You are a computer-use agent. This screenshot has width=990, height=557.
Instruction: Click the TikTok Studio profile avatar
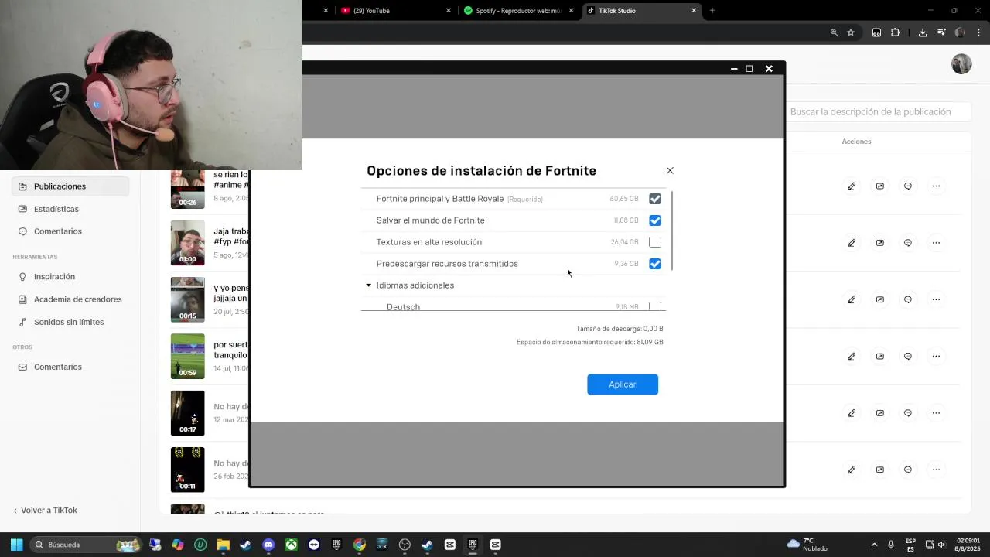point(961,64)
